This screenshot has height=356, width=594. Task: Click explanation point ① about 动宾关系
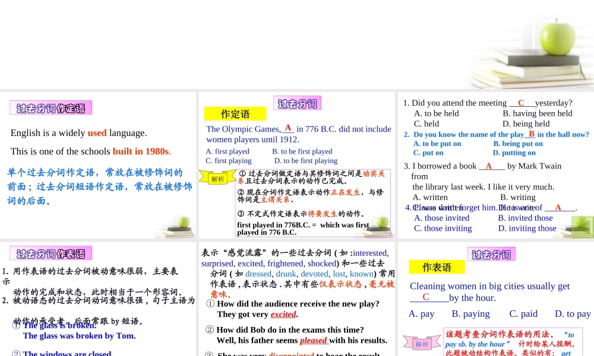(x=311, y=177)
